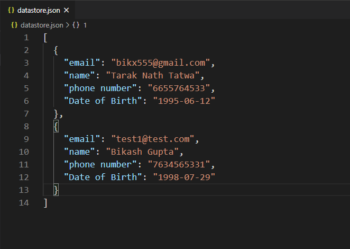Click line number 14 in the gutter
The width and height of the screenshot is (350, 249).
click(x=24, y=203)
